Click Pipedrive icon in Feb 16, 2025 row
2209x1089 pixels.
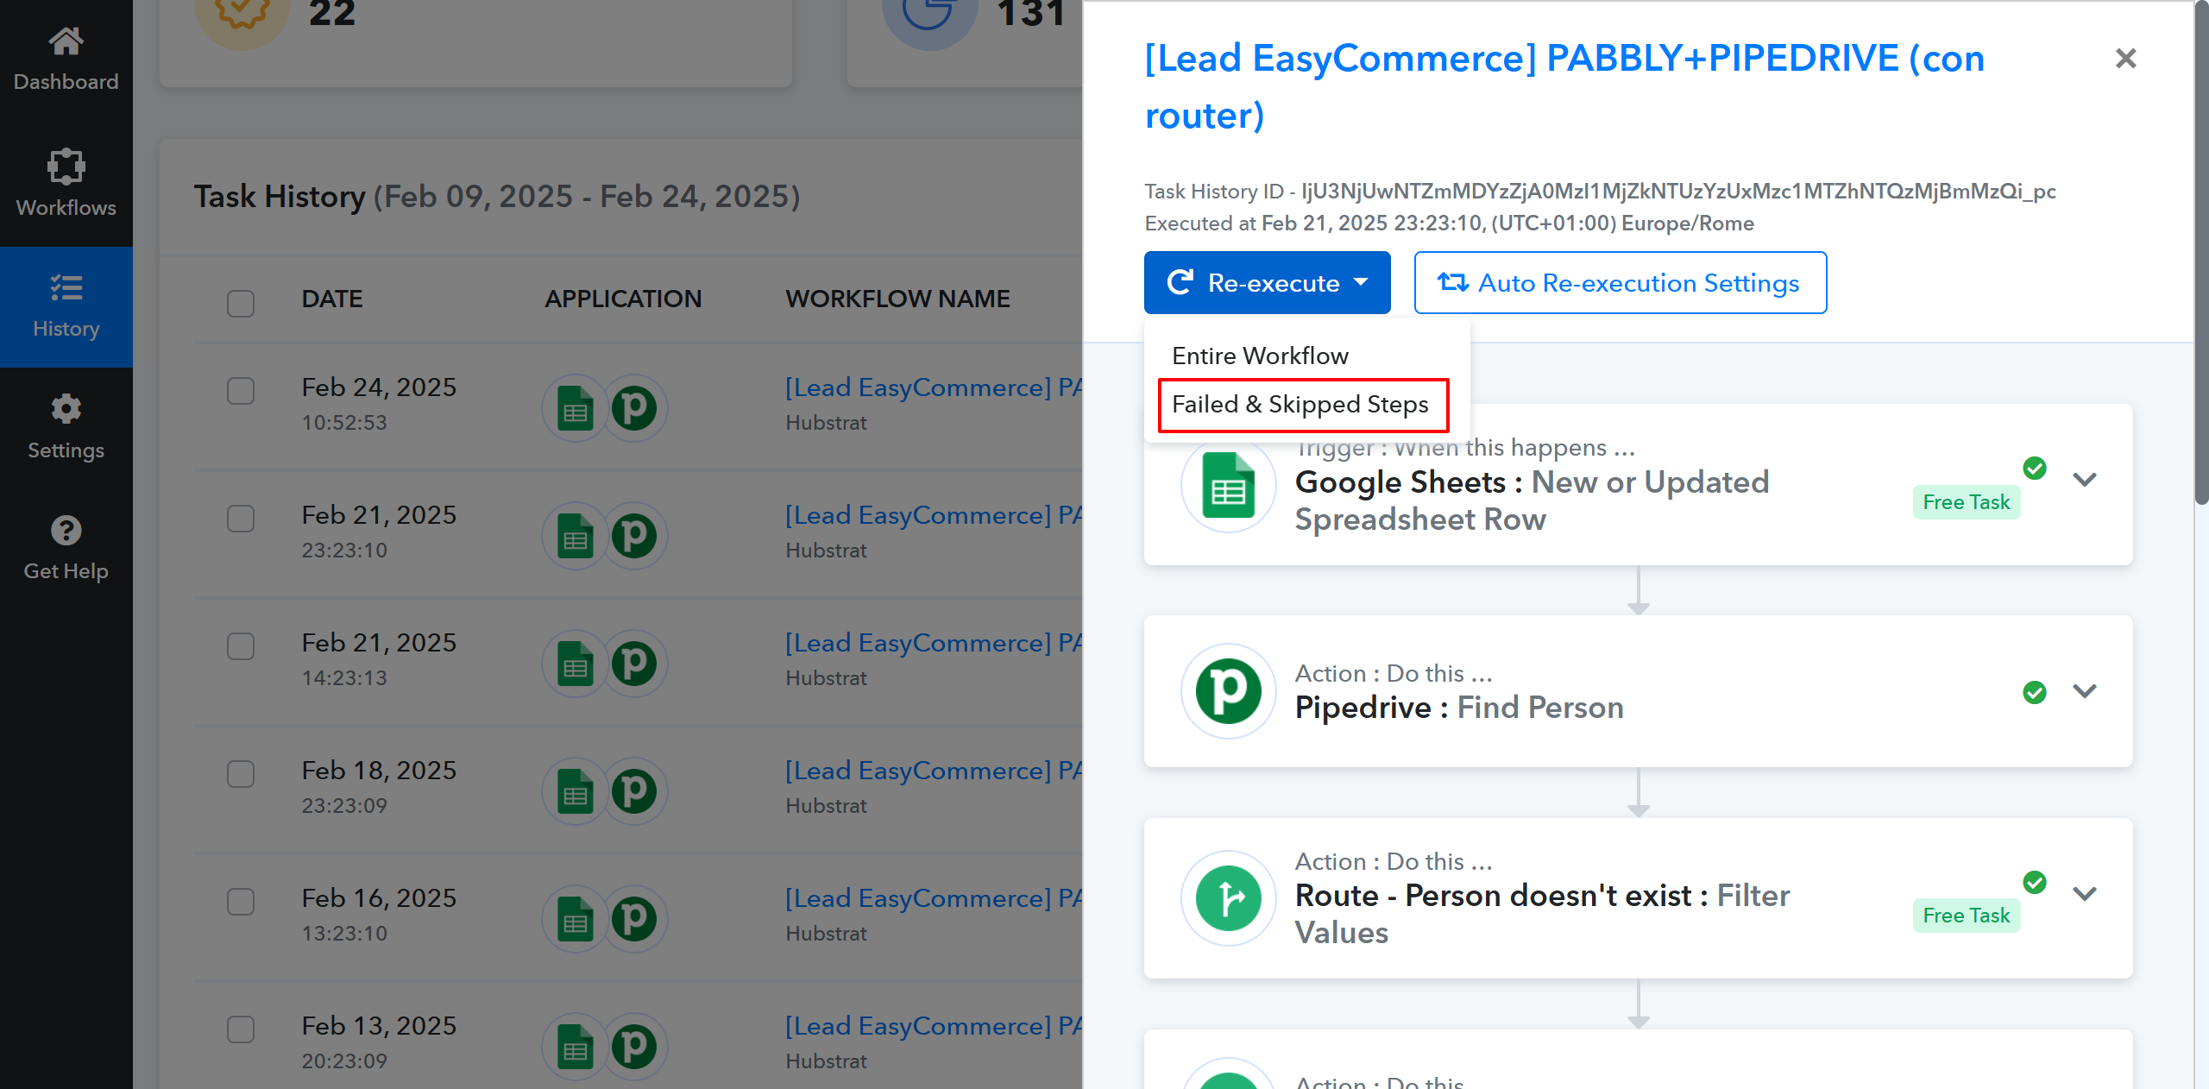pyautogui.click(x=634, y=918)
